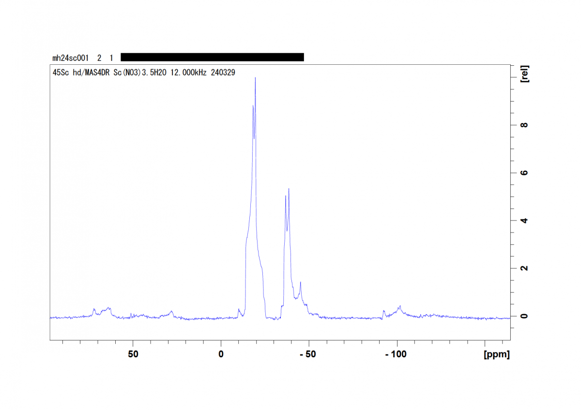Click the x-axis label '0'
This screenshot has width=581, height=410.
(221, 354)
